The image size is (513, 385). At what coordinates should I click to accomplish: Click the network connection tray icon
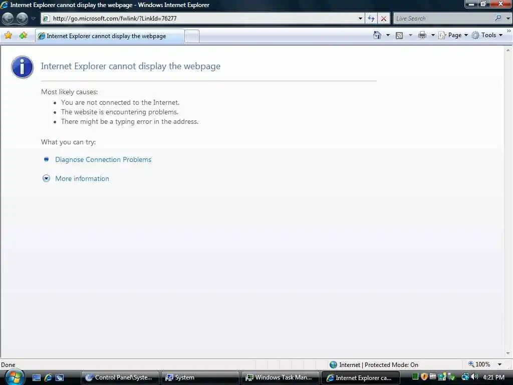(464, 377)
